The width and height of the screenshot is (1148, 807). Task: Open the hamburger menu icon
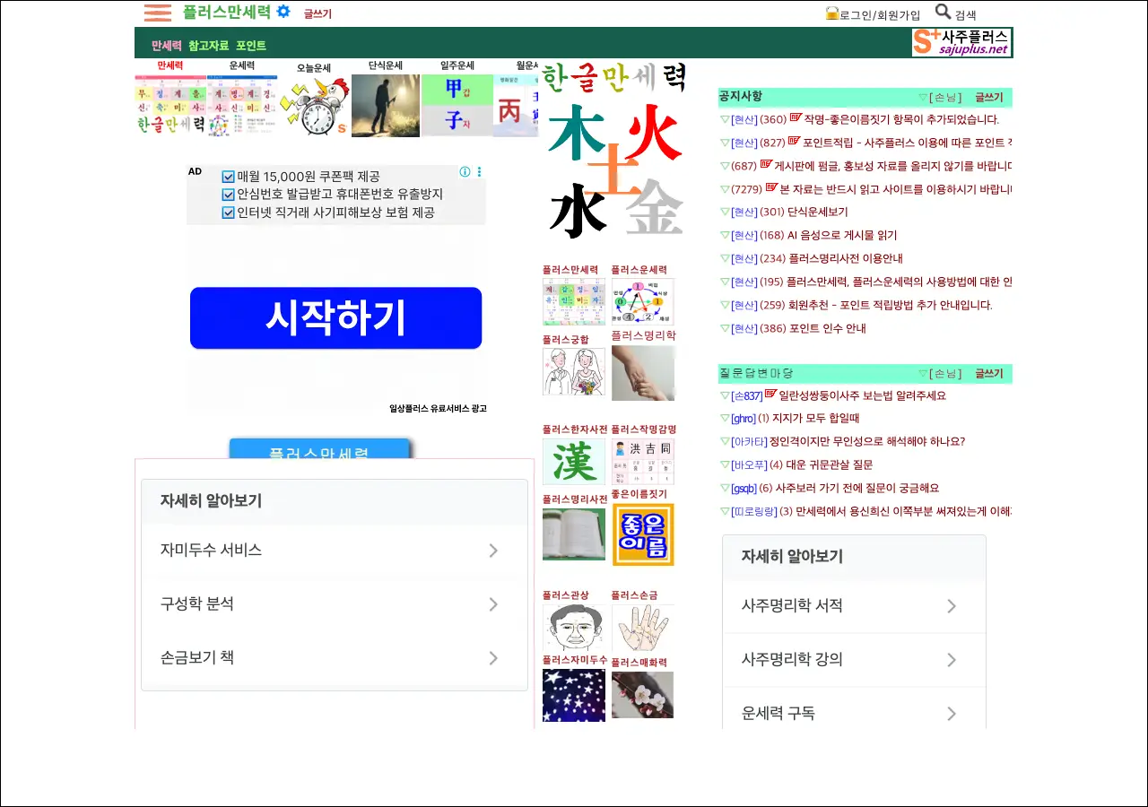[157, 13]
